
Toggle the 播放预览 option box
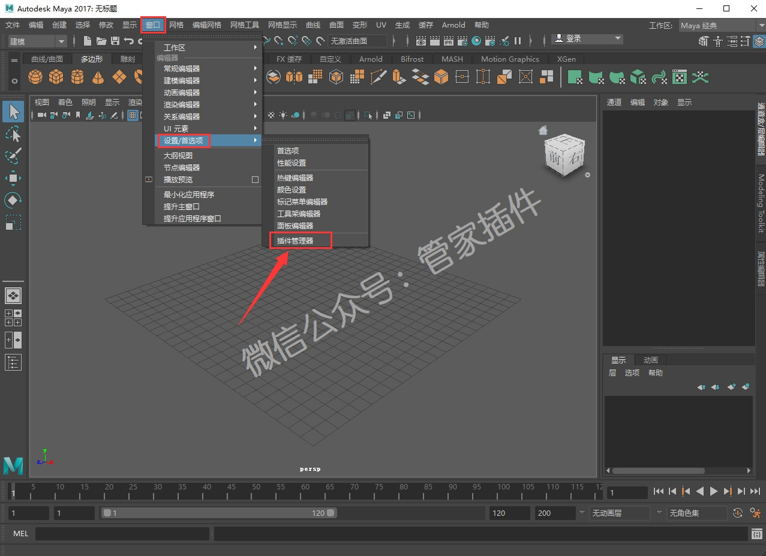pyautogui.click(x=255, y=179)
